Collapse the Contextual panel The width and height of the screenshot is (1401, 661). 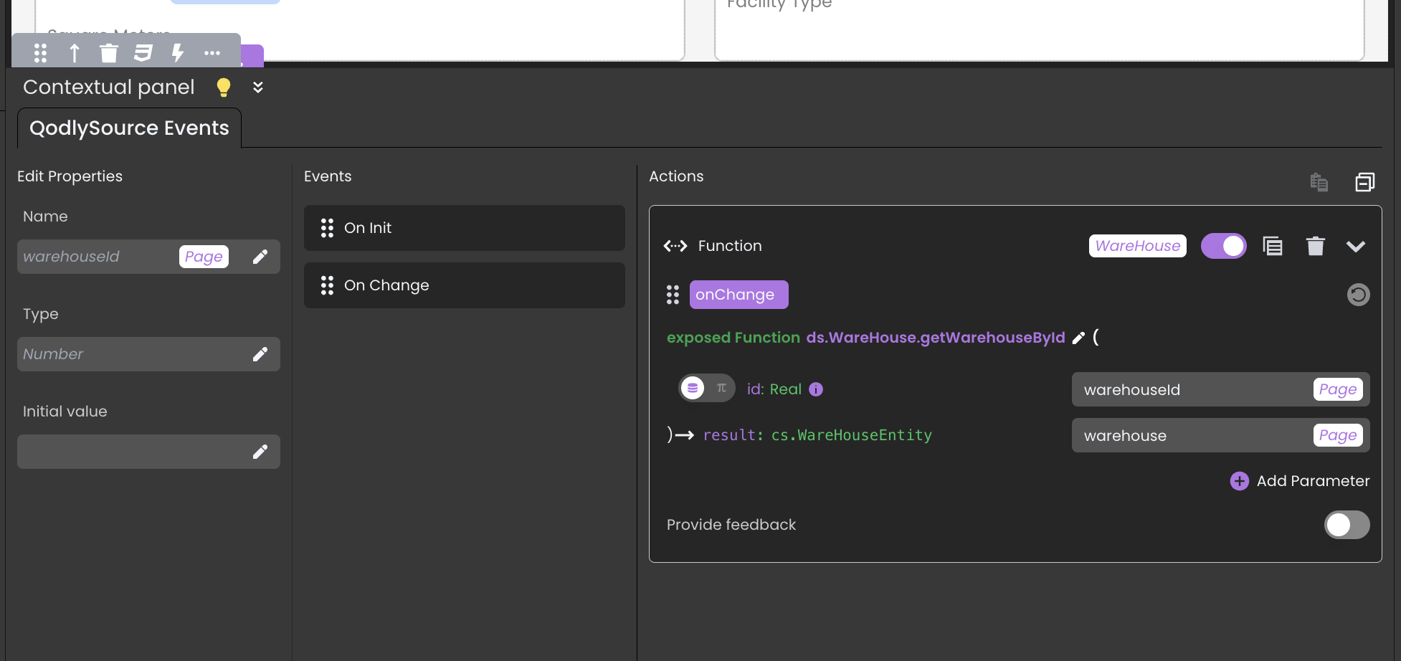[x=258, y=87]
